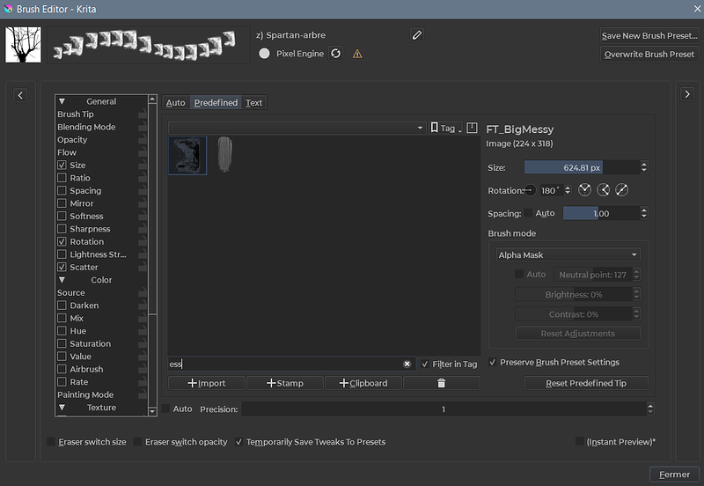Enable Auto precision checkbox

click(x=165, y=409)
